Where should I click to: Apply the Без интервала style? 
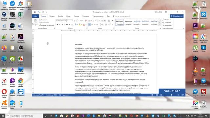coord(128,22)
